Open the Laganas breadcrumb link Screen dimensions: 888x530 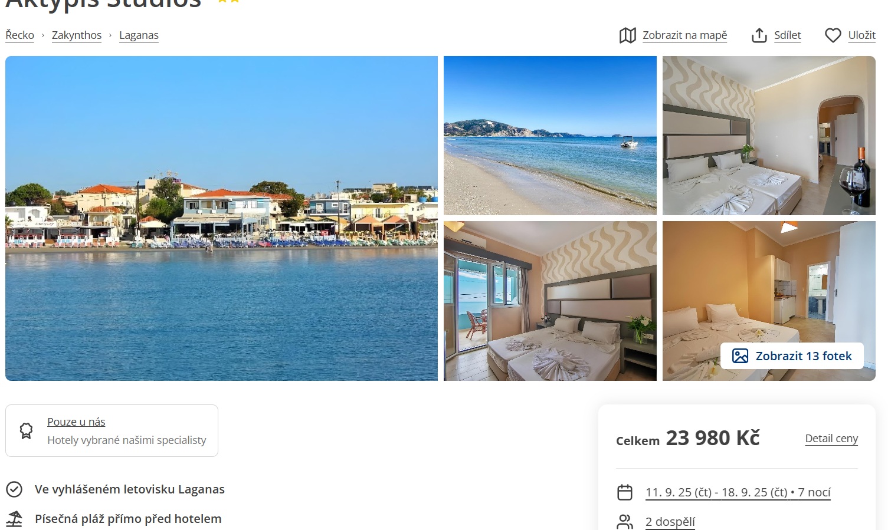[x=139, y=35]
